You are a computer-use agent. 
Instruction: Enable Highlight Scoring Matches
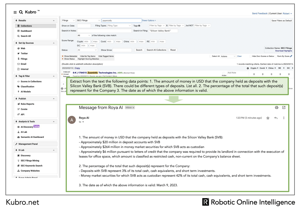click(76, 59)
